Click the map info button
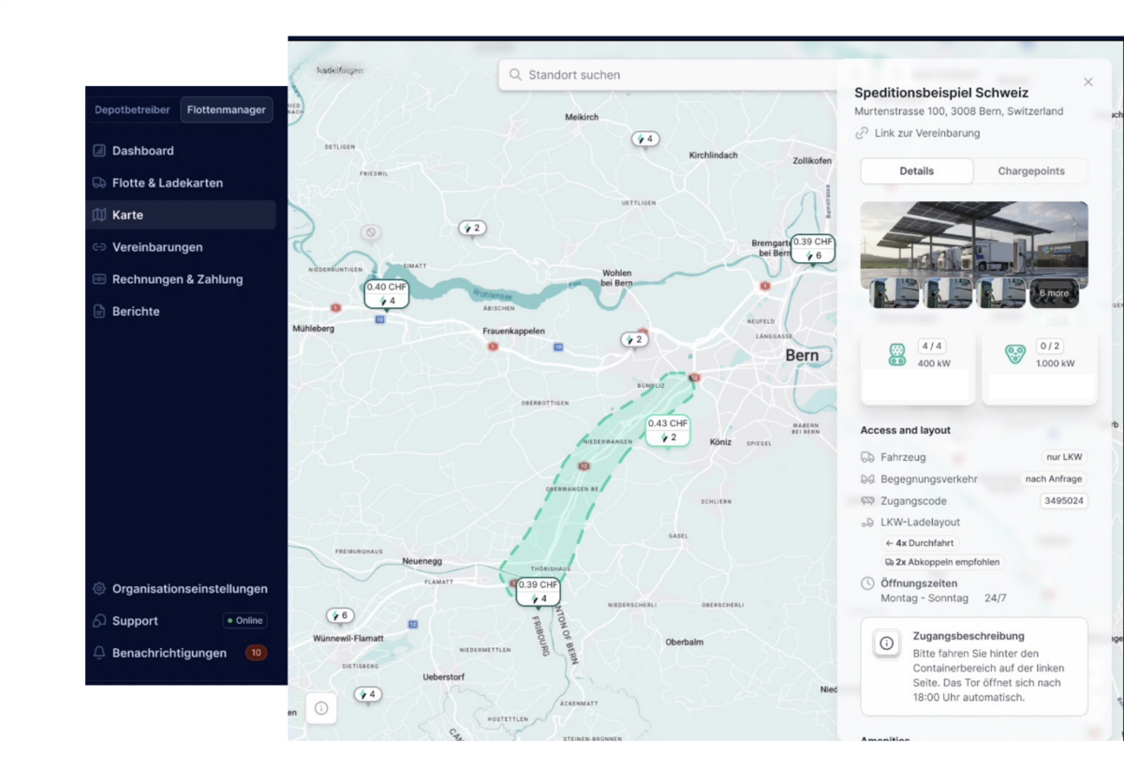The width and height of the screenshot is (1124, 768). (321, 708)
